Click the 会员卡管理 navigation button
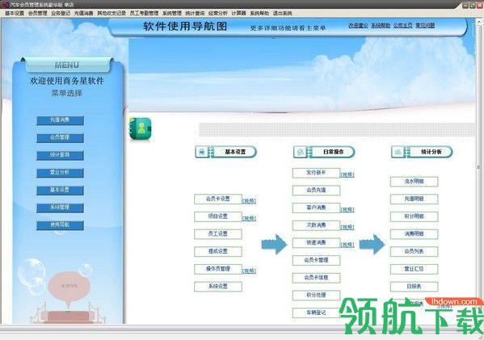 (316, 260)
